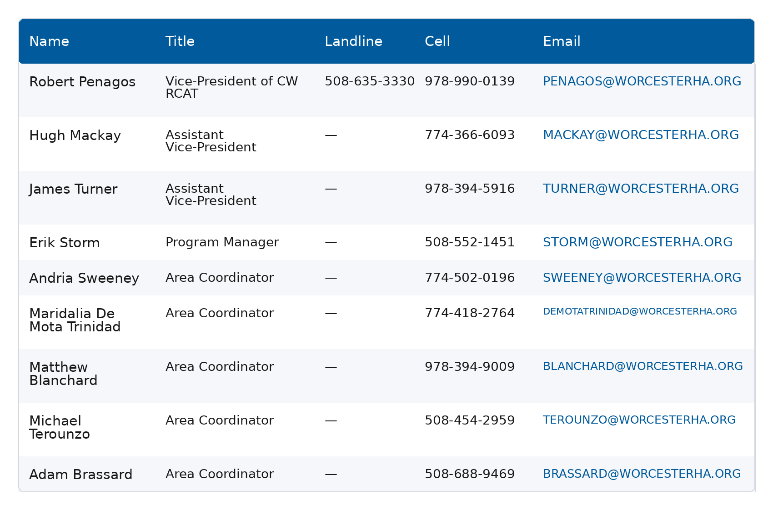Screen dimensions: 773x510
Task: Click the SWEENEY@WORCESTERHA.ORG email address
Action: tap(642, 278)
